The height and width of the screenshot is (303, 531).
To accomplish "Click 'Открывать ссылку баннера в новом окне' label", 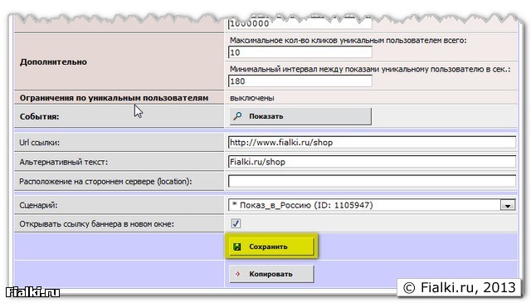I will [x=96, y=224].
